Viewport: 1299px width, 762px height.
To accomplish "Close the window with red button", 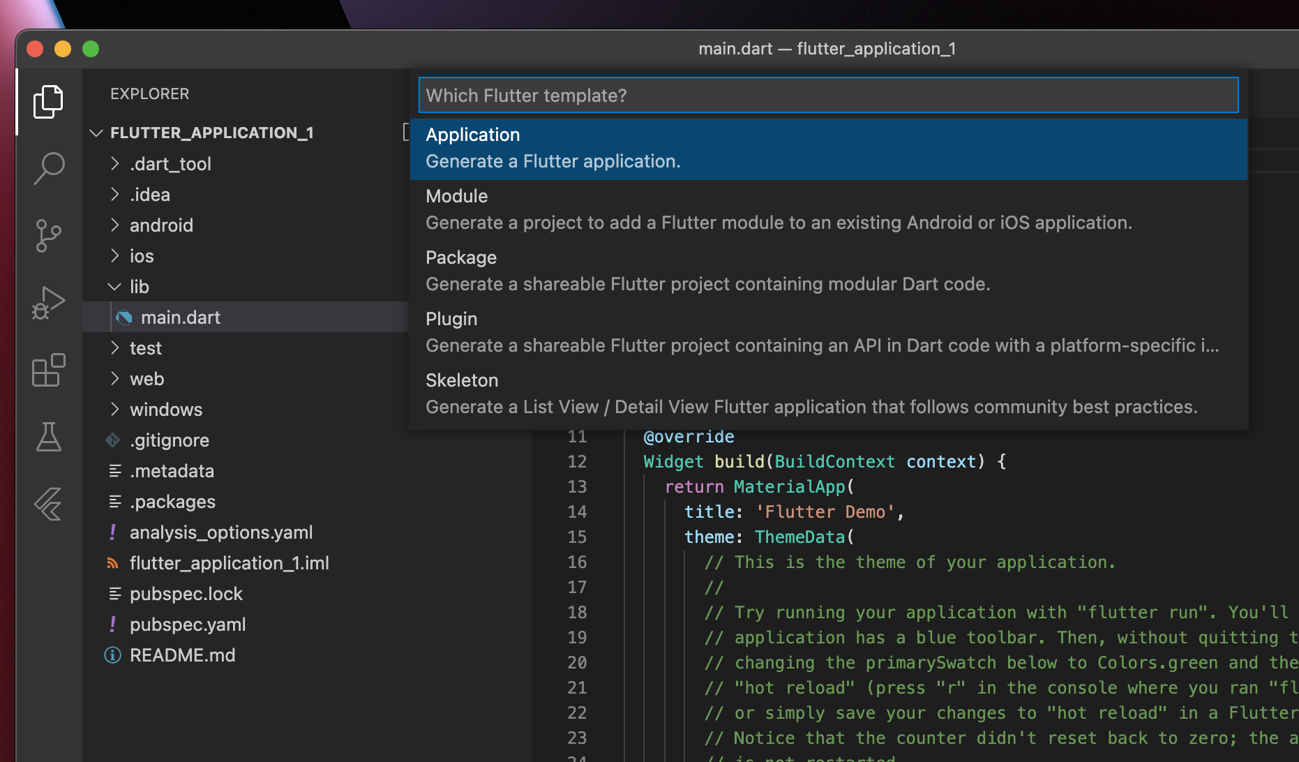I will click(35, 49).
